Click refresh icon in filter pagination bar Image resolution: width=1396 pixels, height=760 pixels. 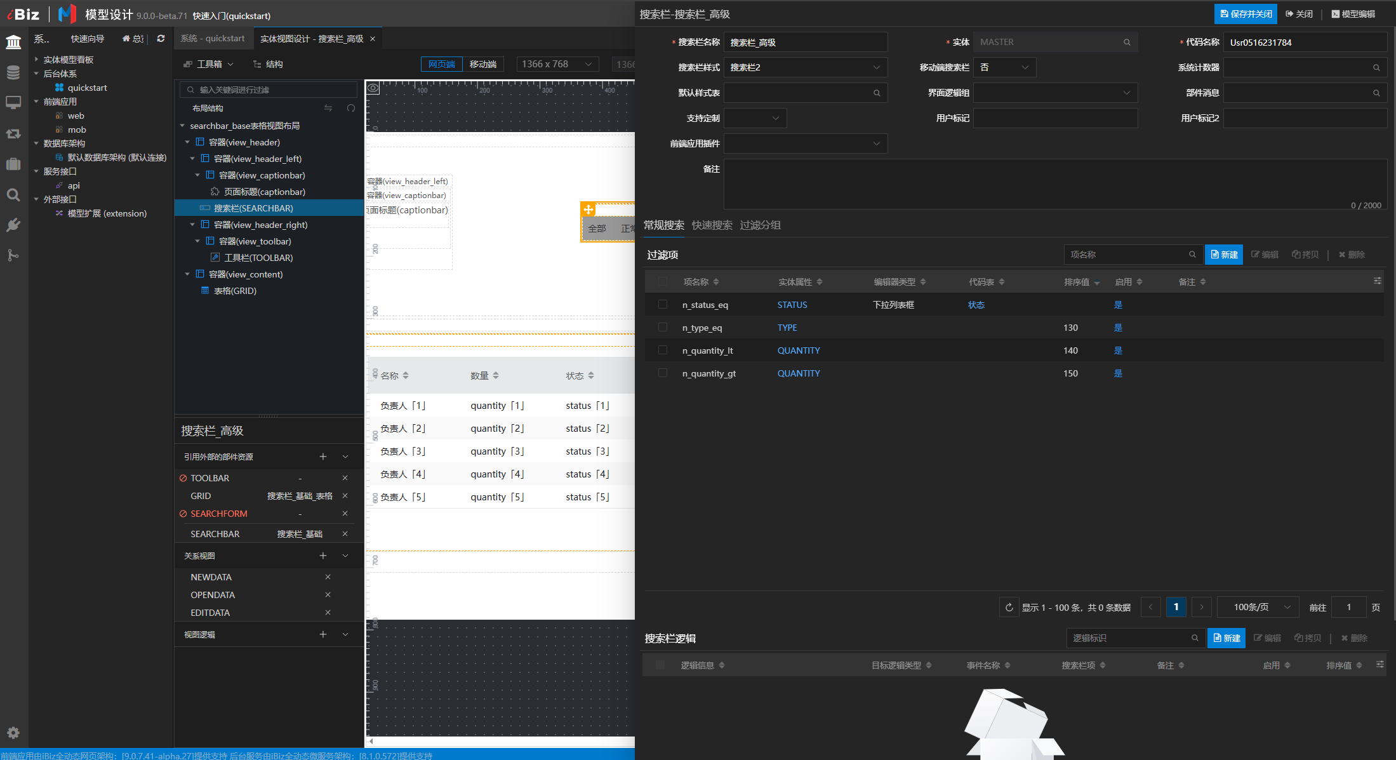1009,608
